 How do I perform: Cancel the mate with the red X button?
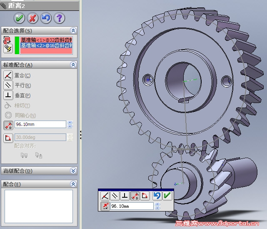tap(32, 18)
